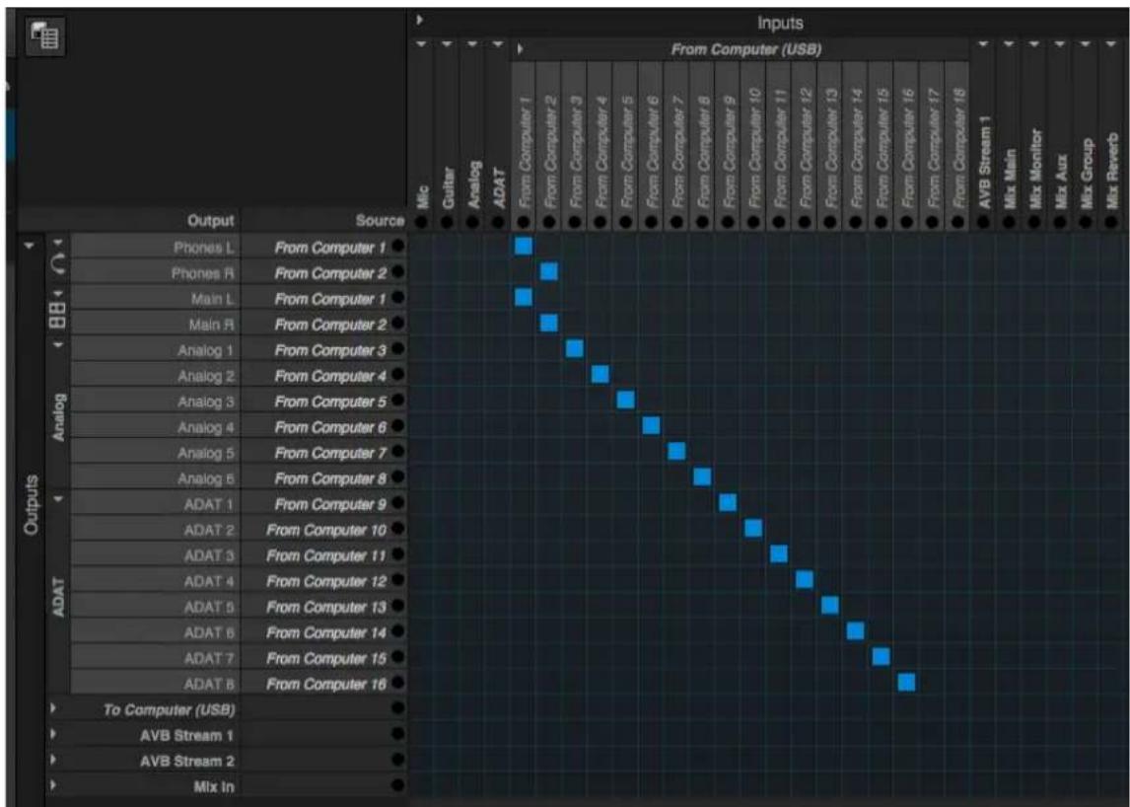Viewport: 1130px width, 807px height.
Task: Toggle Analog 4 routing from Computer 6
Action: (651, 425)
